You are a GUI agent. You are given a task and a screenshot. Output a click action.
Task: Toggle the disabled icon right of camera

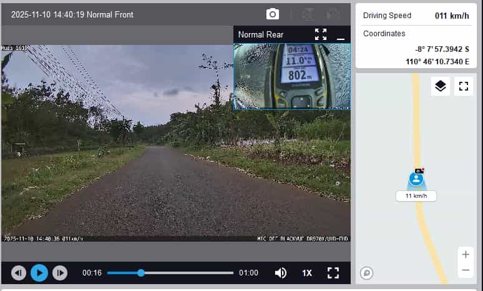point(308,14)
